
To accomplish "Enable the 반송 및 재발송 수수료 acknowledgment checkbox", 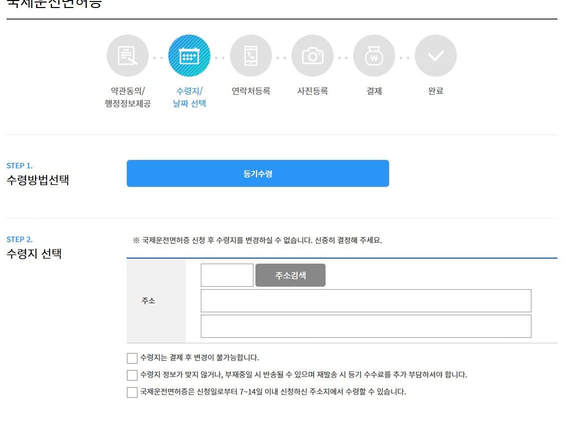I will [x=132, y=374].
